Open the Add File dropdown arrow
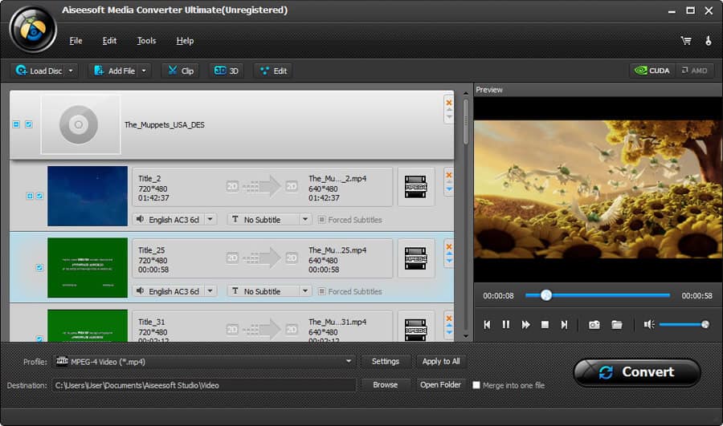723x426 pixels. [144, 71]
